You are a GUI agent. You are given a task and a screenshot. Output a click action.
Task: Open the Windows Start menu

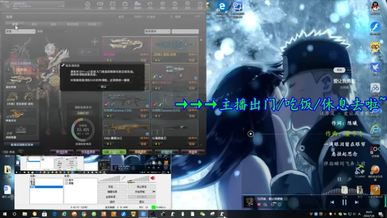[x=5, y=214]
